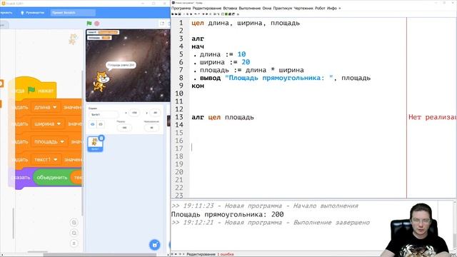
Task: Click the green flag to run Scratch project
Action: [89, 24]
